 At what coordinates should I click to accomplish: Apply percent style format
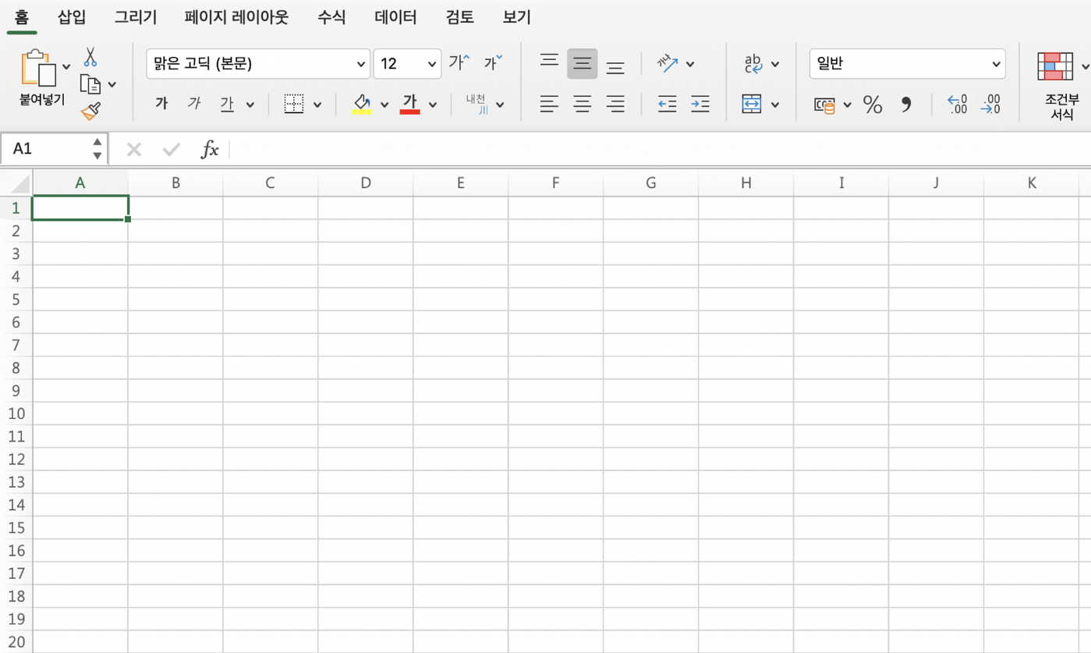tap(873, 104)
